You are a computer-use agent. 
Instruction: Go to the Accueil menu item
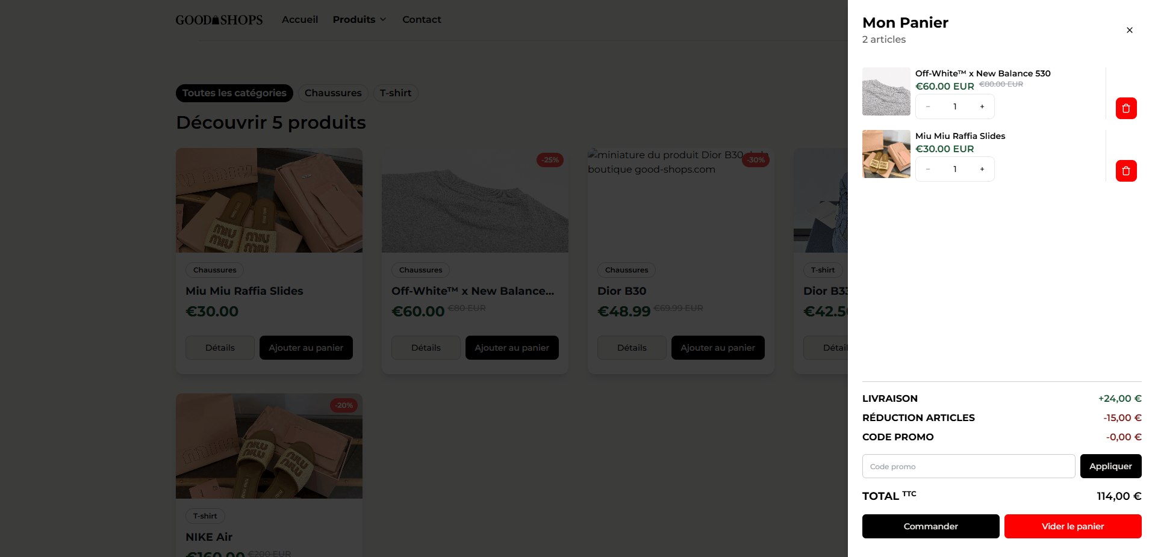click(x=299, y=19)
